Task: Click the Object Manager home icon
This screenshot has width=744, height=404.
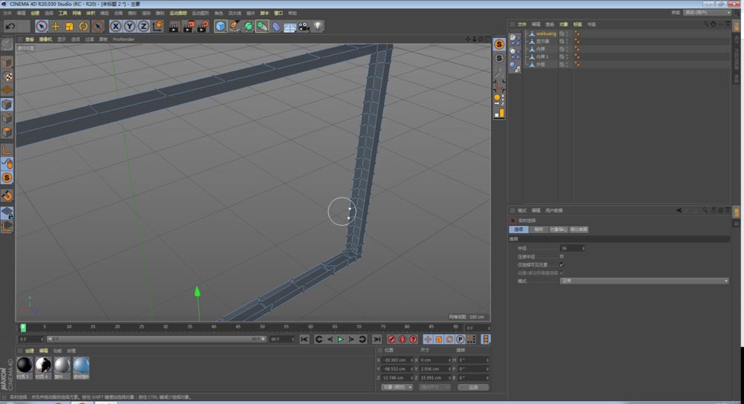Action: click(713, 25)
